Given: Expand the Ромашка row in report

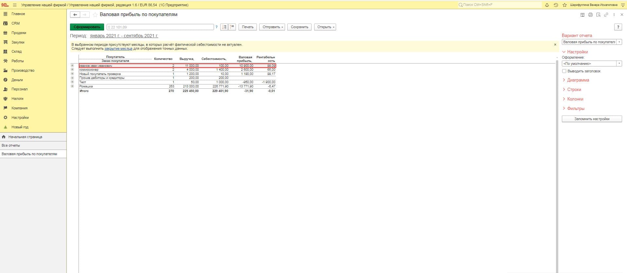Looking at the screenshot, I should pos(72,86).
